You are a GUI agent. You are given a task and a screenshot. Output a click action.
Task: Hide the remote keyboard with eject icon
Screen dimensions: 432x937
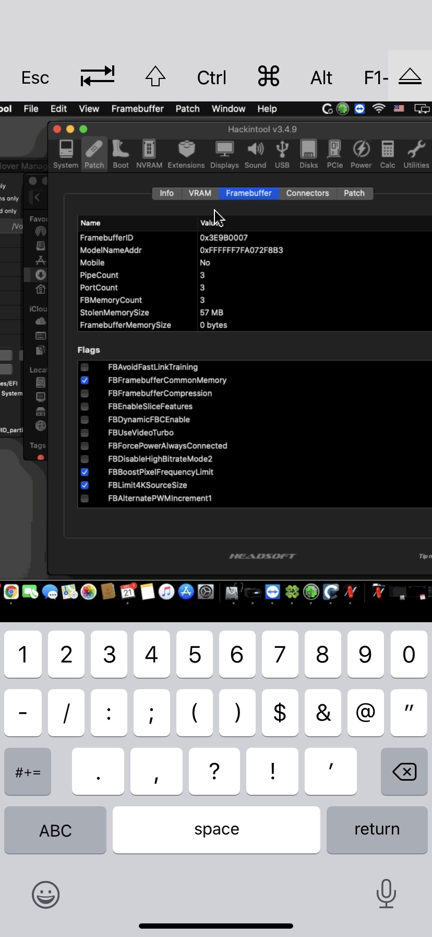coord(410,76)
